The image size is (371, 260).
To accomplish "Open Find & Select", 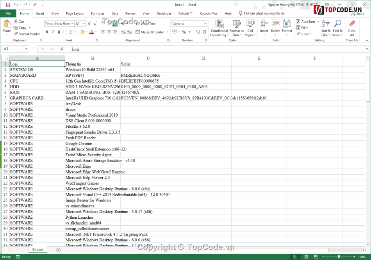I will point(337,28).
